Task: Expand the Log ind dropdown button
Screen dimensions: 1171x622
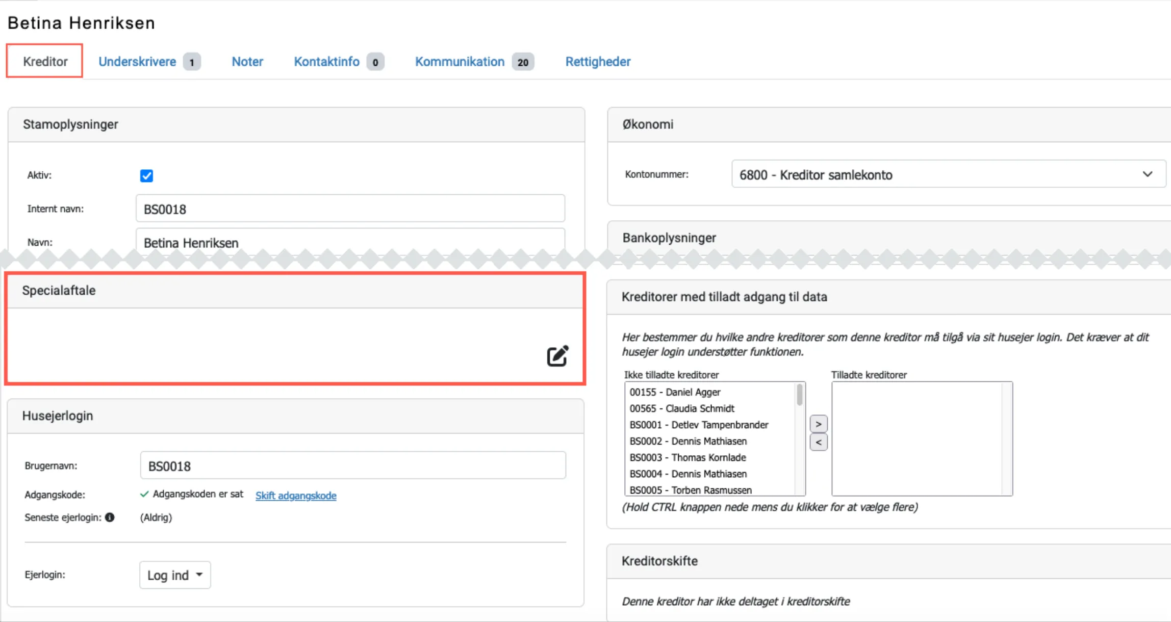Action: [175, 575]
